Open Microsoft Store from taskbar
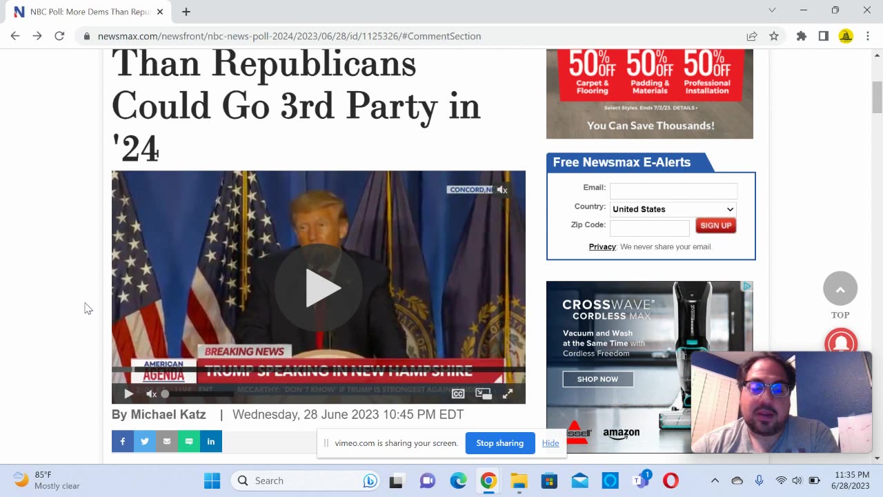This screenshot has height=497, width=883. (549, 480)
